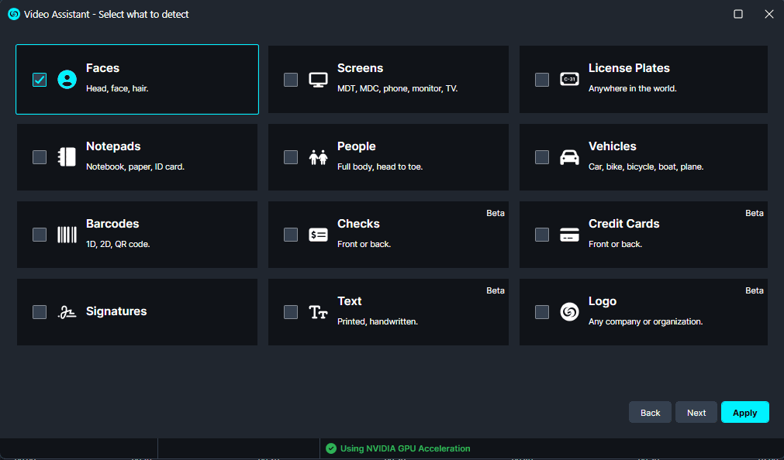This screenshot has width=784, height=460.
Task: Enable the Checks detection checkbox
Action: tap(291, 235)
